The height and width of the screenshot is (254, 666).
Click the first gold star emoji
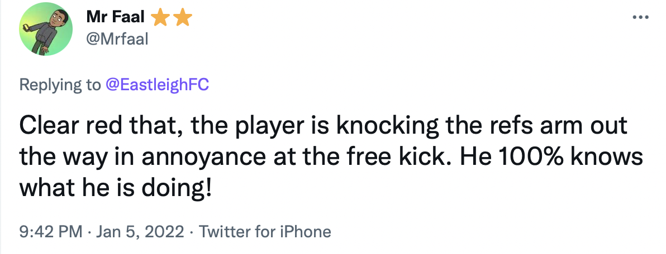tap(161, 18)
